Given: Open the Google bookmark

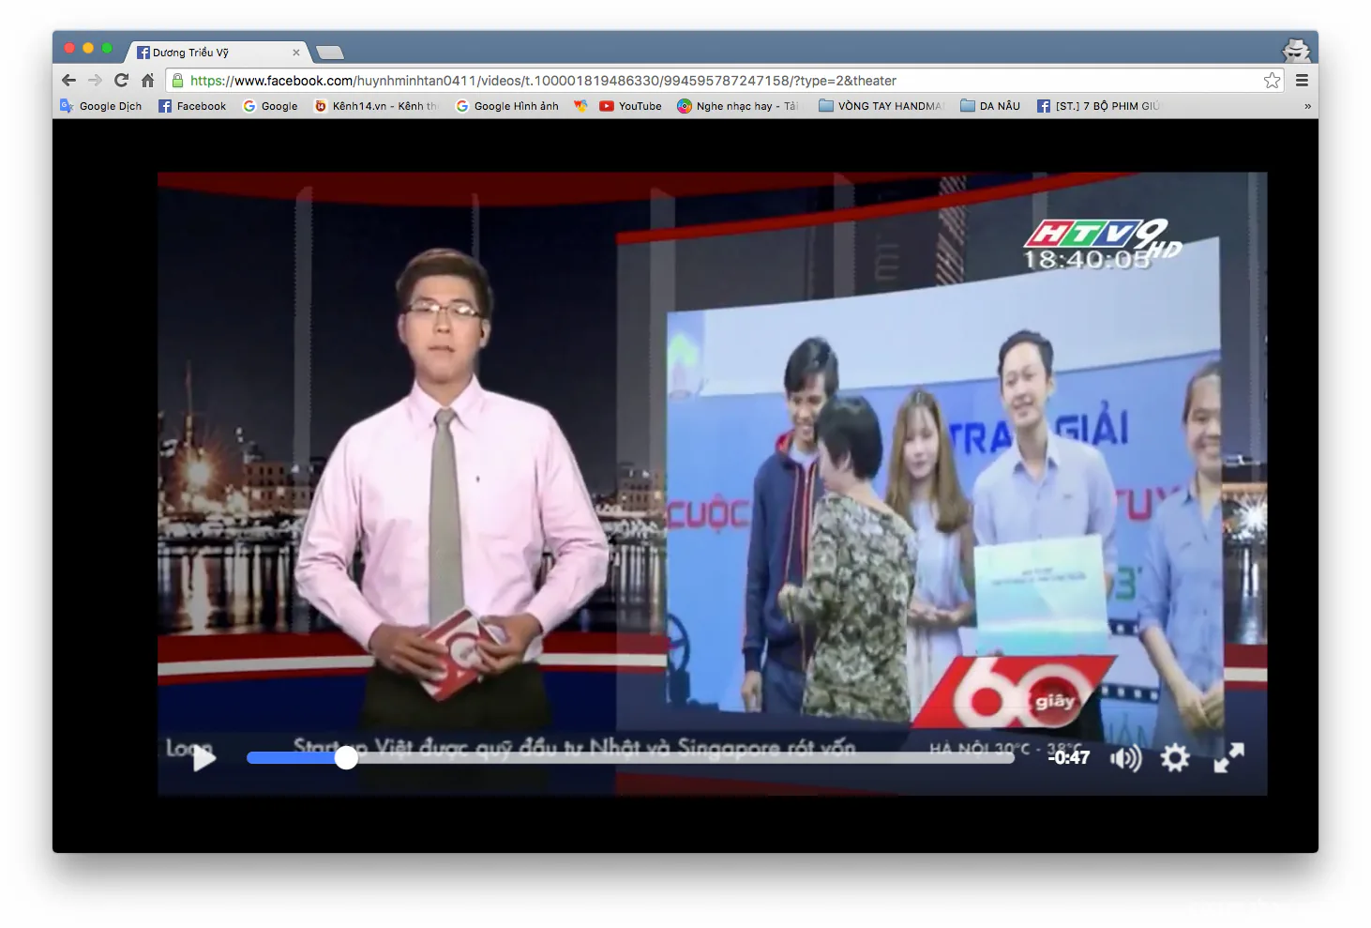Looking at the screenshot, I should 270,106.
